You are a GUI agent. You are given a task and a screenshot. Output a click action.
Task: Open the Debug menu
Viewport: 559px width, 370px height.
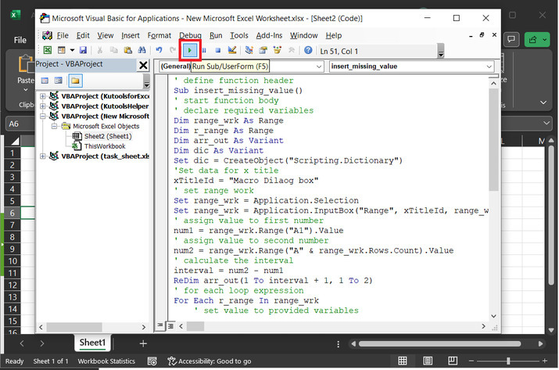tap(191, 35)
